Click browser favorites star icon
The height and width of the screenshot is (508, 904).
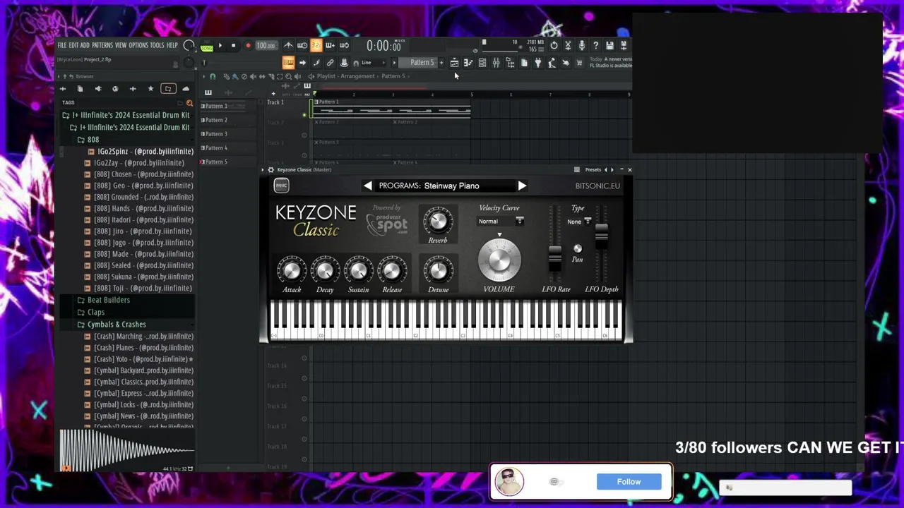[x=150, y=89]
